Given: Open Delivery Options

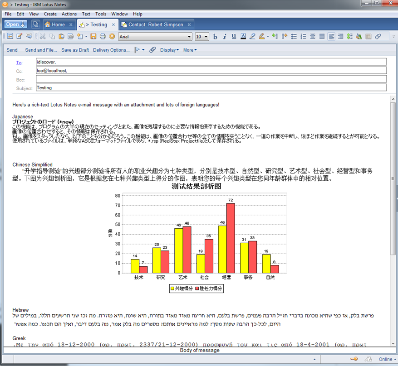Looking at the screenshot, I should point(111,50).
